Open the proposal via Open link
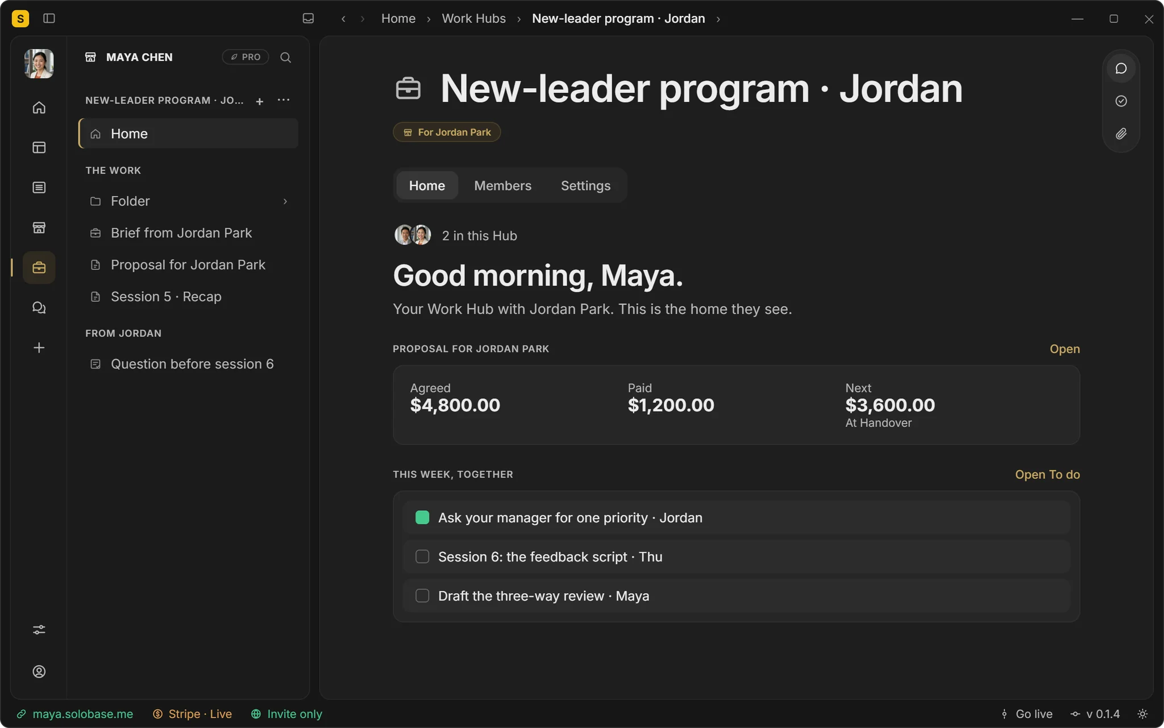Viewport: 1164px width, 728px height. coord(1065,349)
